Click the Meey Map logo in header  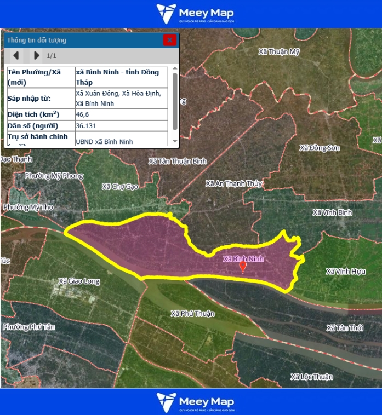[196, 14]
